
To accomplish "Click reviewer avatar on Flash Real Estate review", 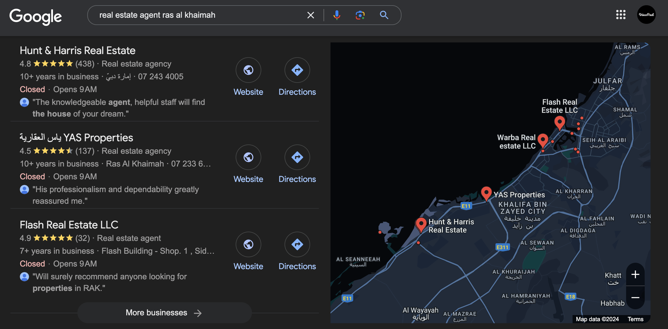I will click(x=24, y=277).
